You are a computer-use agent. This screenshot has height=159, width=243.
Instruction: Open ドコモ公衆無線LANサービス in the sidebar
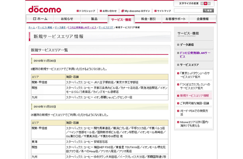195,55
